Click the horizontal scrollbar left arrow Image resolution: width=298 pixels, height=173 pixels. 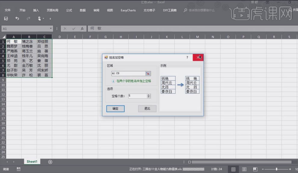pos(190,162)
